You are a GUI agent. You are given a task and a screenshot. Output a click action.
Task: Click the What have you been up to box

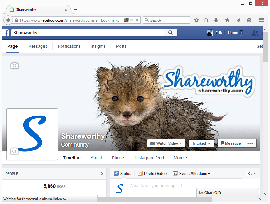tap(156, 186)
